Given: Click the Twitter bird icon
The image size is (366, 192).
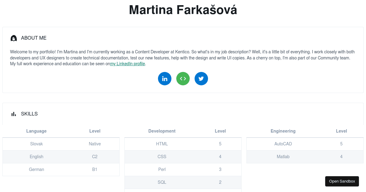Looking at the screenshot, I should click(201, 79).
